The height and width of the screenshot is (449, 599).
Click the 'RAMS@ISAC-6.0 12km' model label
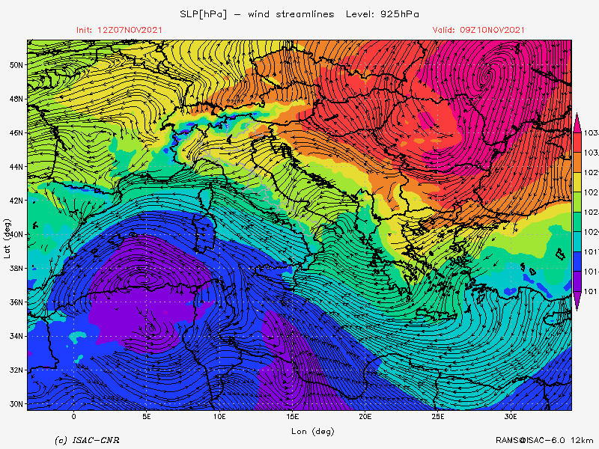(544, 440)
